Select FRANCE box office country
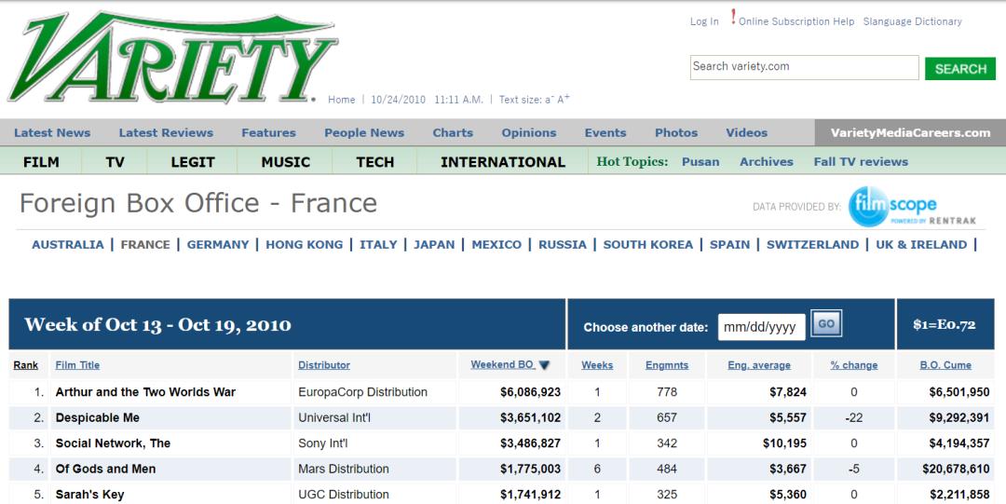This screenshot has height=504, width=1006. click(145, 245)
